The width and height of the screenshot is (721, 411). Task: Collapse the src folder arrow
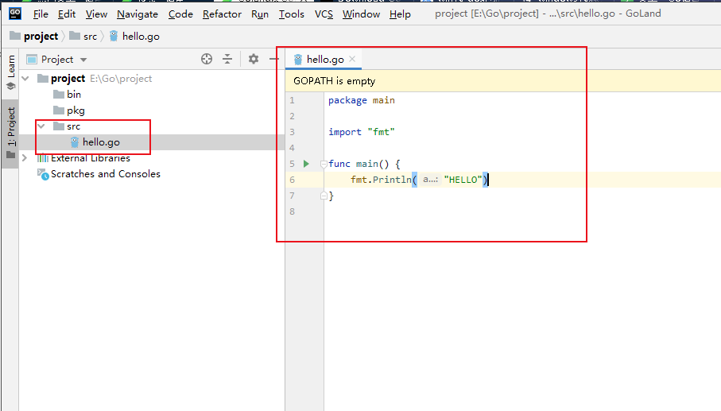pos(41,126)
